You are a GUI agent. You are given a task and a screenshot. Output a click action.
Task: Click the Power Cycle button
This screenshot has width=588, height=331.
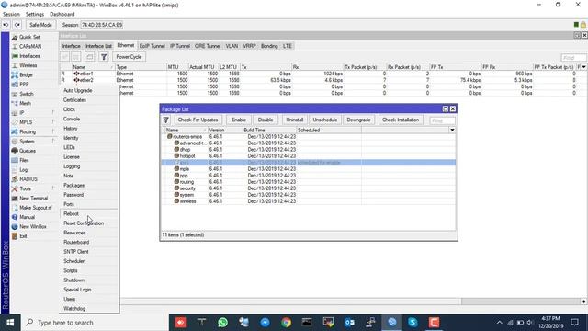point(129,57)
